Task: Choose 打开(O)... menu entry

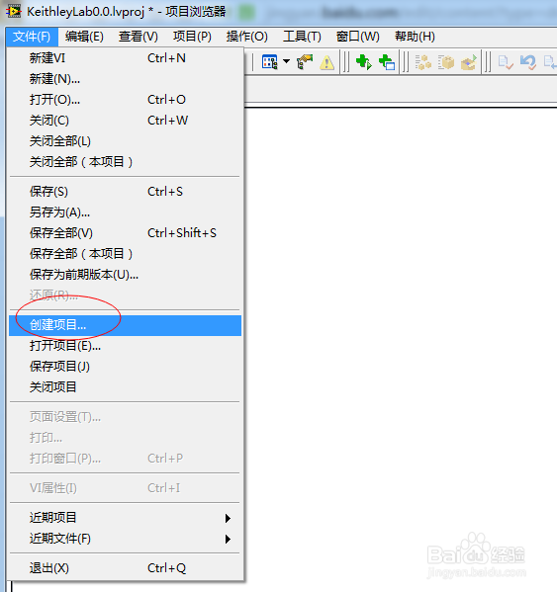Action: pos(125,100)
